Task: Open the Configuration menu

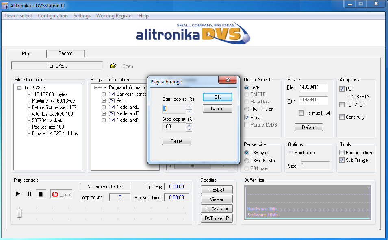Action: point(53,16)
